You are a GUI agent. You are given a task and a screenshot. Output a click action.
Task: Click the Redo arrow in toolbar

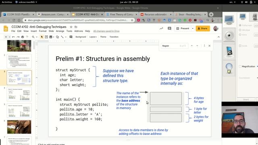click(18, 37)
